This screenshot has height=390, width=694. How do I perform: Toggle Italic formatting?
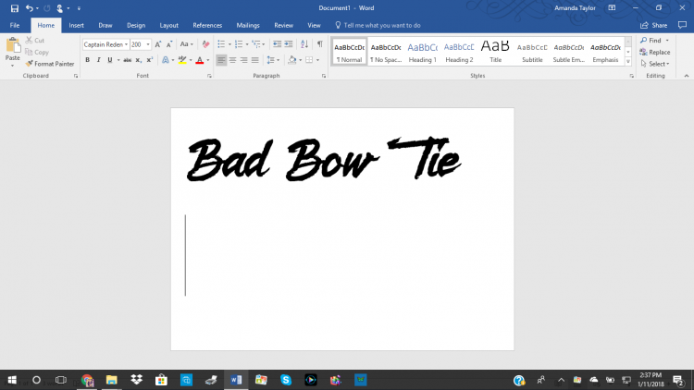pyautogui.click(x=98, y=60)
